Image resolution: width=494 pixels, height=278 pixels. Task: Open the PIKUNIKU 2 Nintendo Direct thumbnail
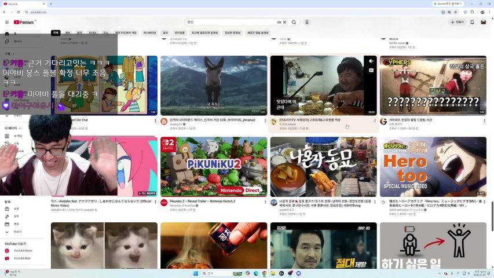(214, 167)
